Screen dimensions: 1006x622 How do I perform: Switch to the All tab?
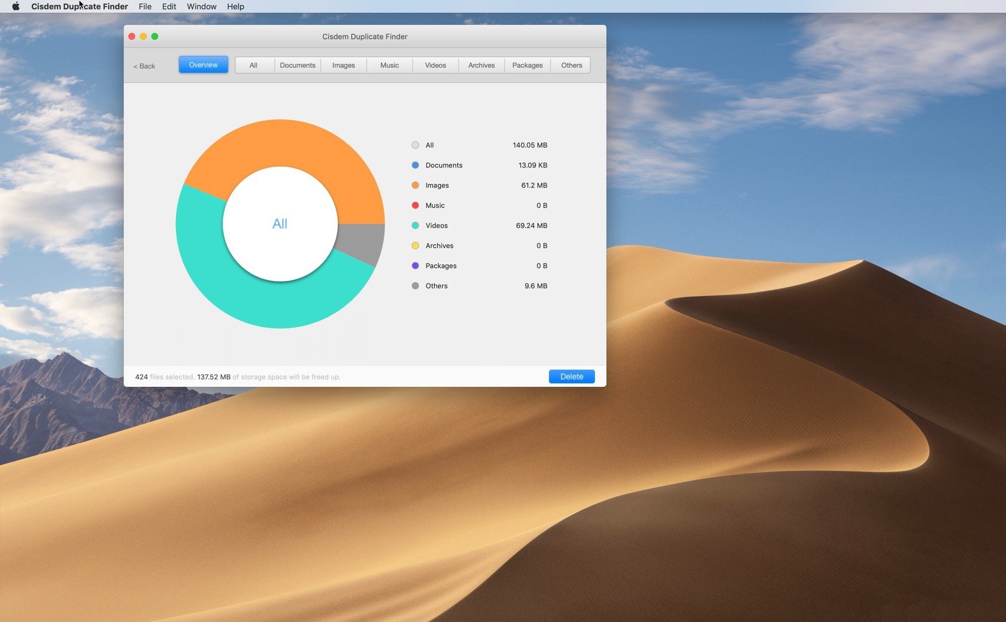click(254, 66)
